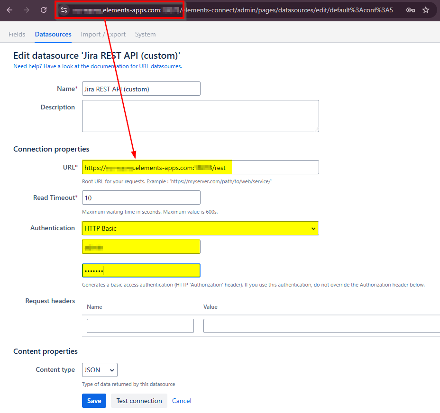Click the Read Timeout field
Viewport: 440px width, 413px height.
tap(141, 198)
